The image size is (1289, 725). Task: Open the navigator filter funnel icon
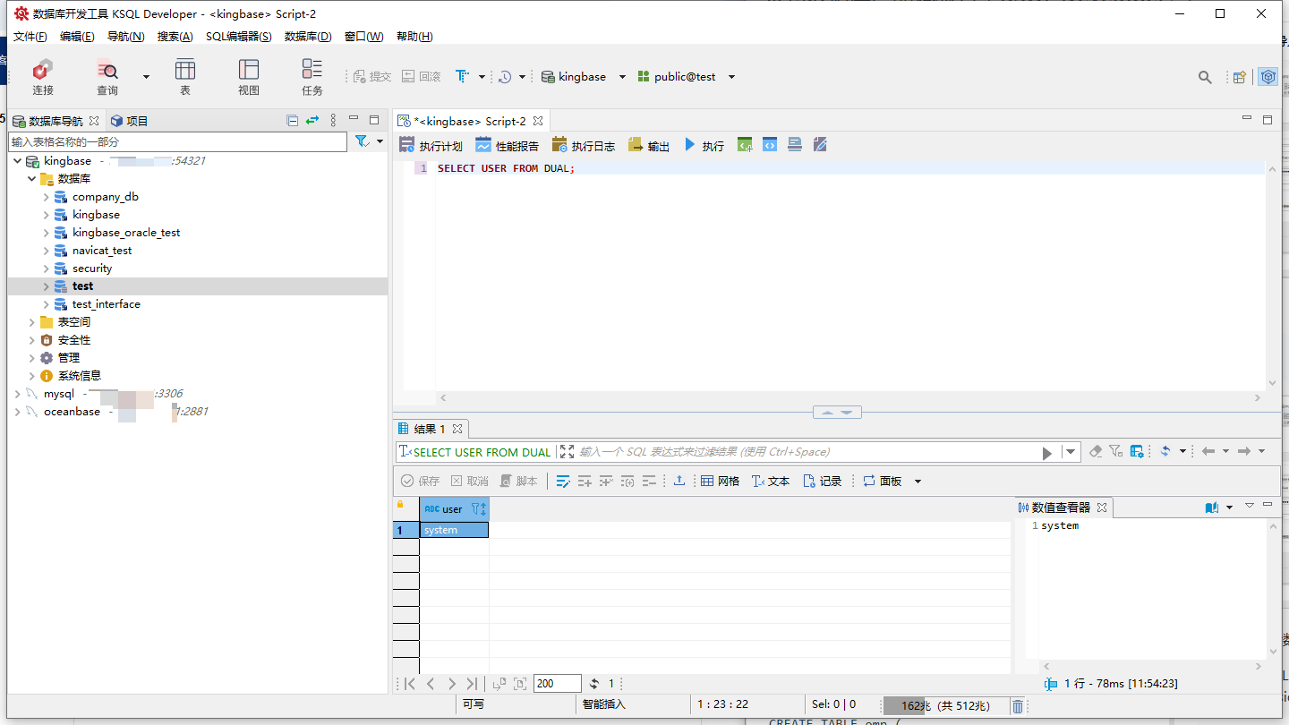point(362,141)
